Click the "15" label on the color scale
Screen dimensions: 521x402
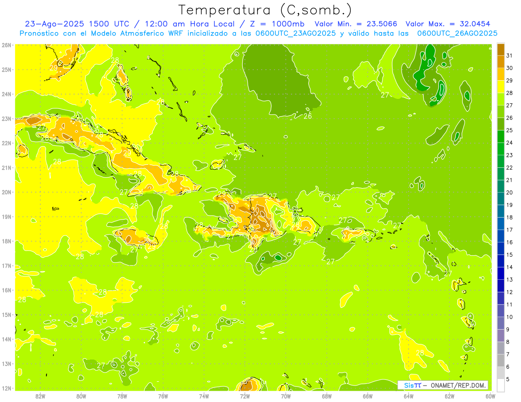tap(510, 255)
